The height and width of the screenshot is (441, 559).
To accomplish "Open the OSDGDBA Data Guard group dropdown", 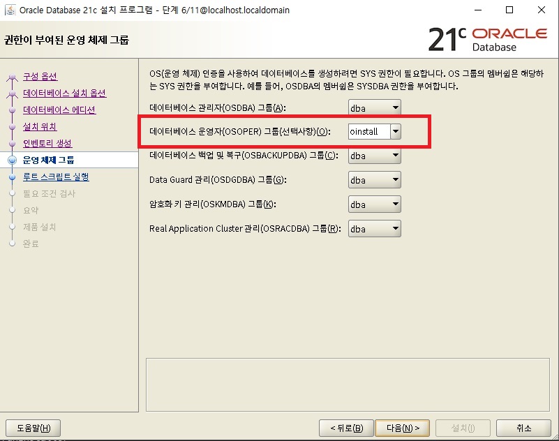I will tap(374, 180).
